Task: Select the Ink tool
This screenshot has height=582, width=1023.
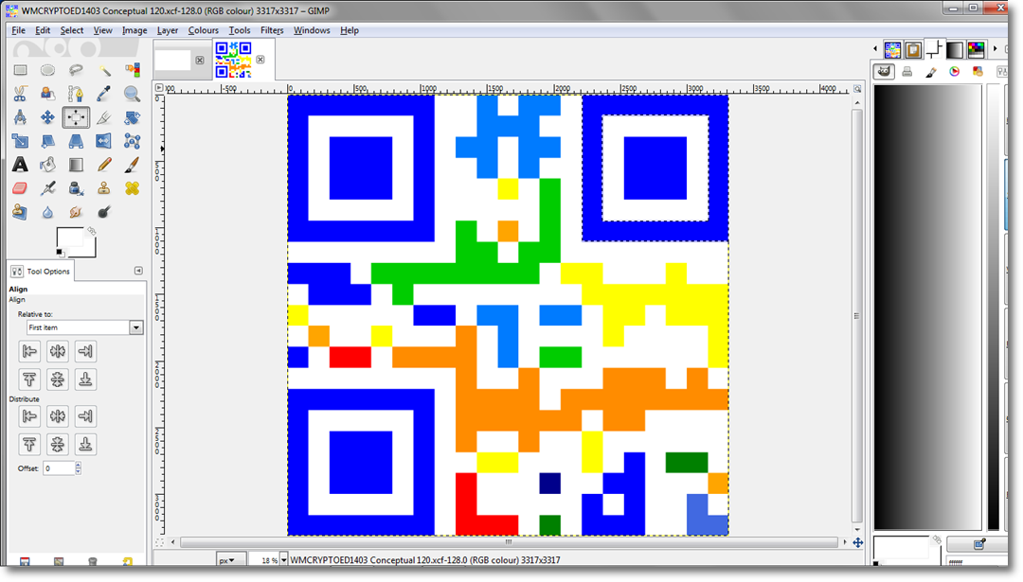Action: 76,188
